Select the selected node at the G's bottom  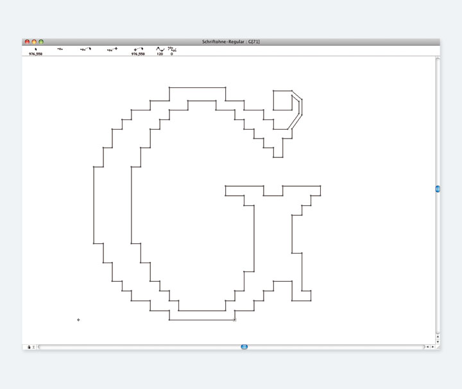(x=234, y=320)
